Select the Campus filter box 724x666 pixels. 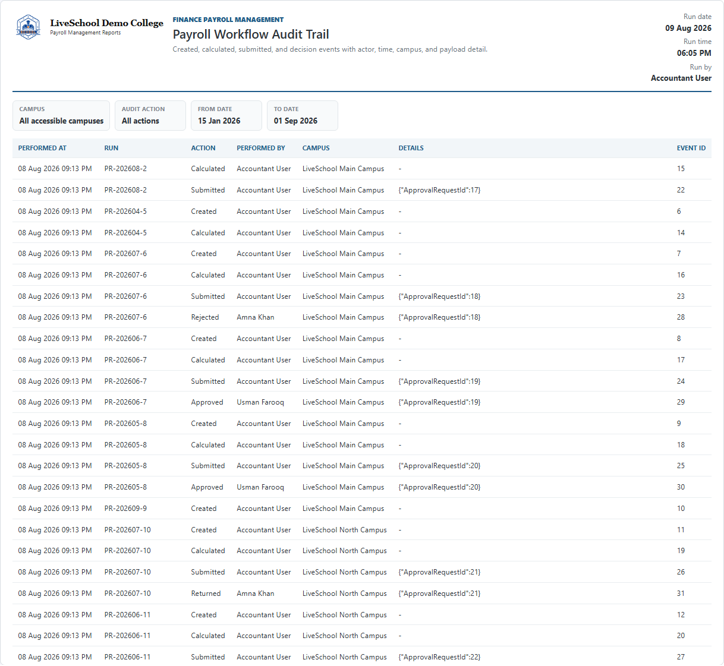tap(61, 115)
